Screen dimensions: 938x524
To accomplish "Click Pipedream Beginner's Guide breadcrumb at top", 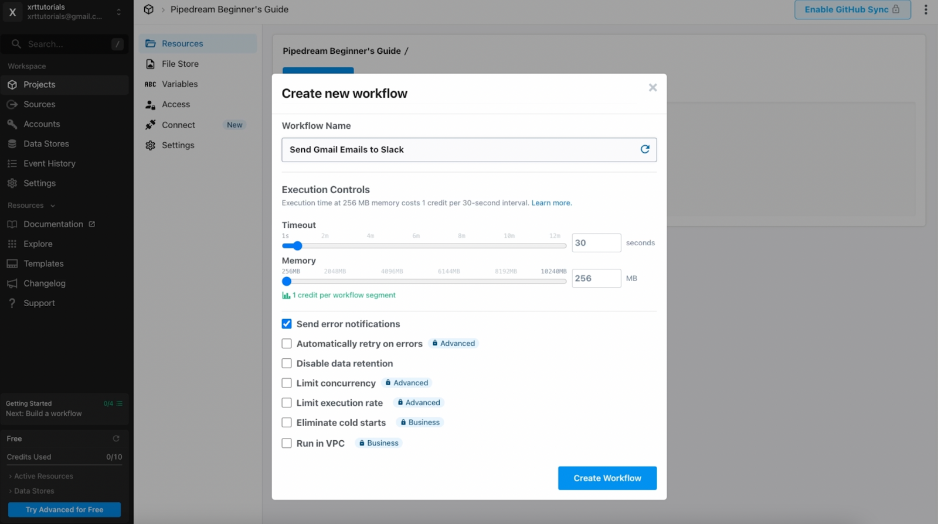I will [229, 9].
